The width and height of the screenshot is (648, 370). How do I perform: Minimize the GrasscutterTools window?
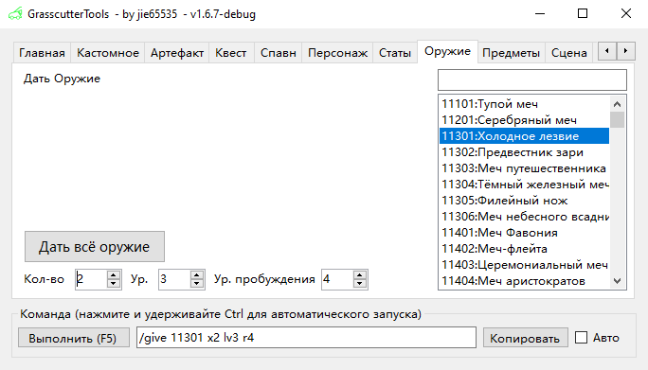[540, 13]
